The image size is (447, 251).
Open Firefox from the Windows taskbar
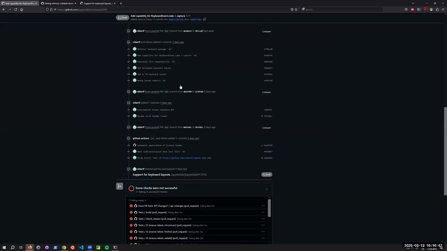[30, 248]
